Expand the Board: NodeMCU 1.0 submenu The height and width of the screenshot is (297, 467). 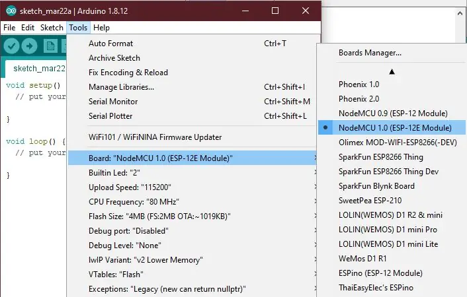click(x=192, y=158)
